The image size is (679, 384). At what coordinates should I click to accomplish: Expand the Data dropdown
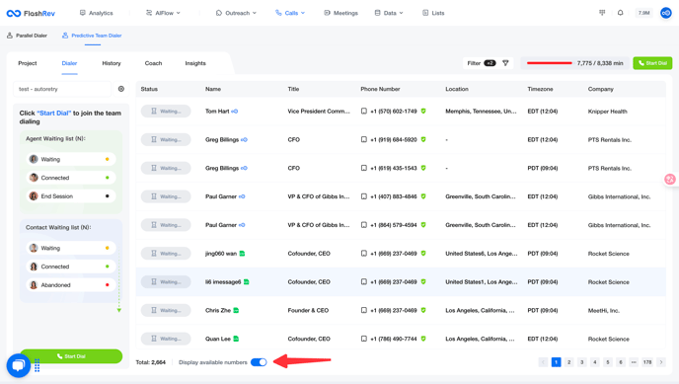[x=389, y=13]
